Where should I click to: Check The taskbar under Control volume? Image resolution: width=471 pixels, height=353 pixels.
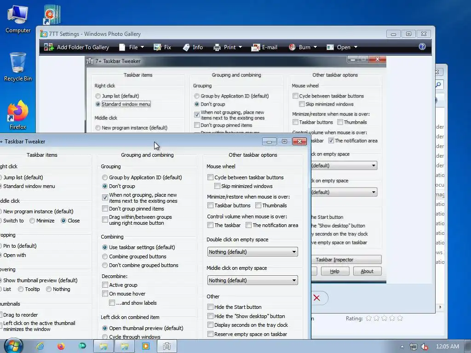[210, 225]
